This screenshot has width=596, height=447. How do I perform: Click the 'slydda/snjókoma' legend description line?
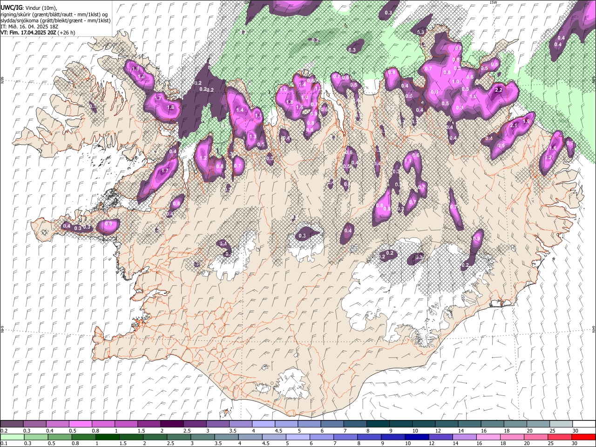tap(55, 21)
